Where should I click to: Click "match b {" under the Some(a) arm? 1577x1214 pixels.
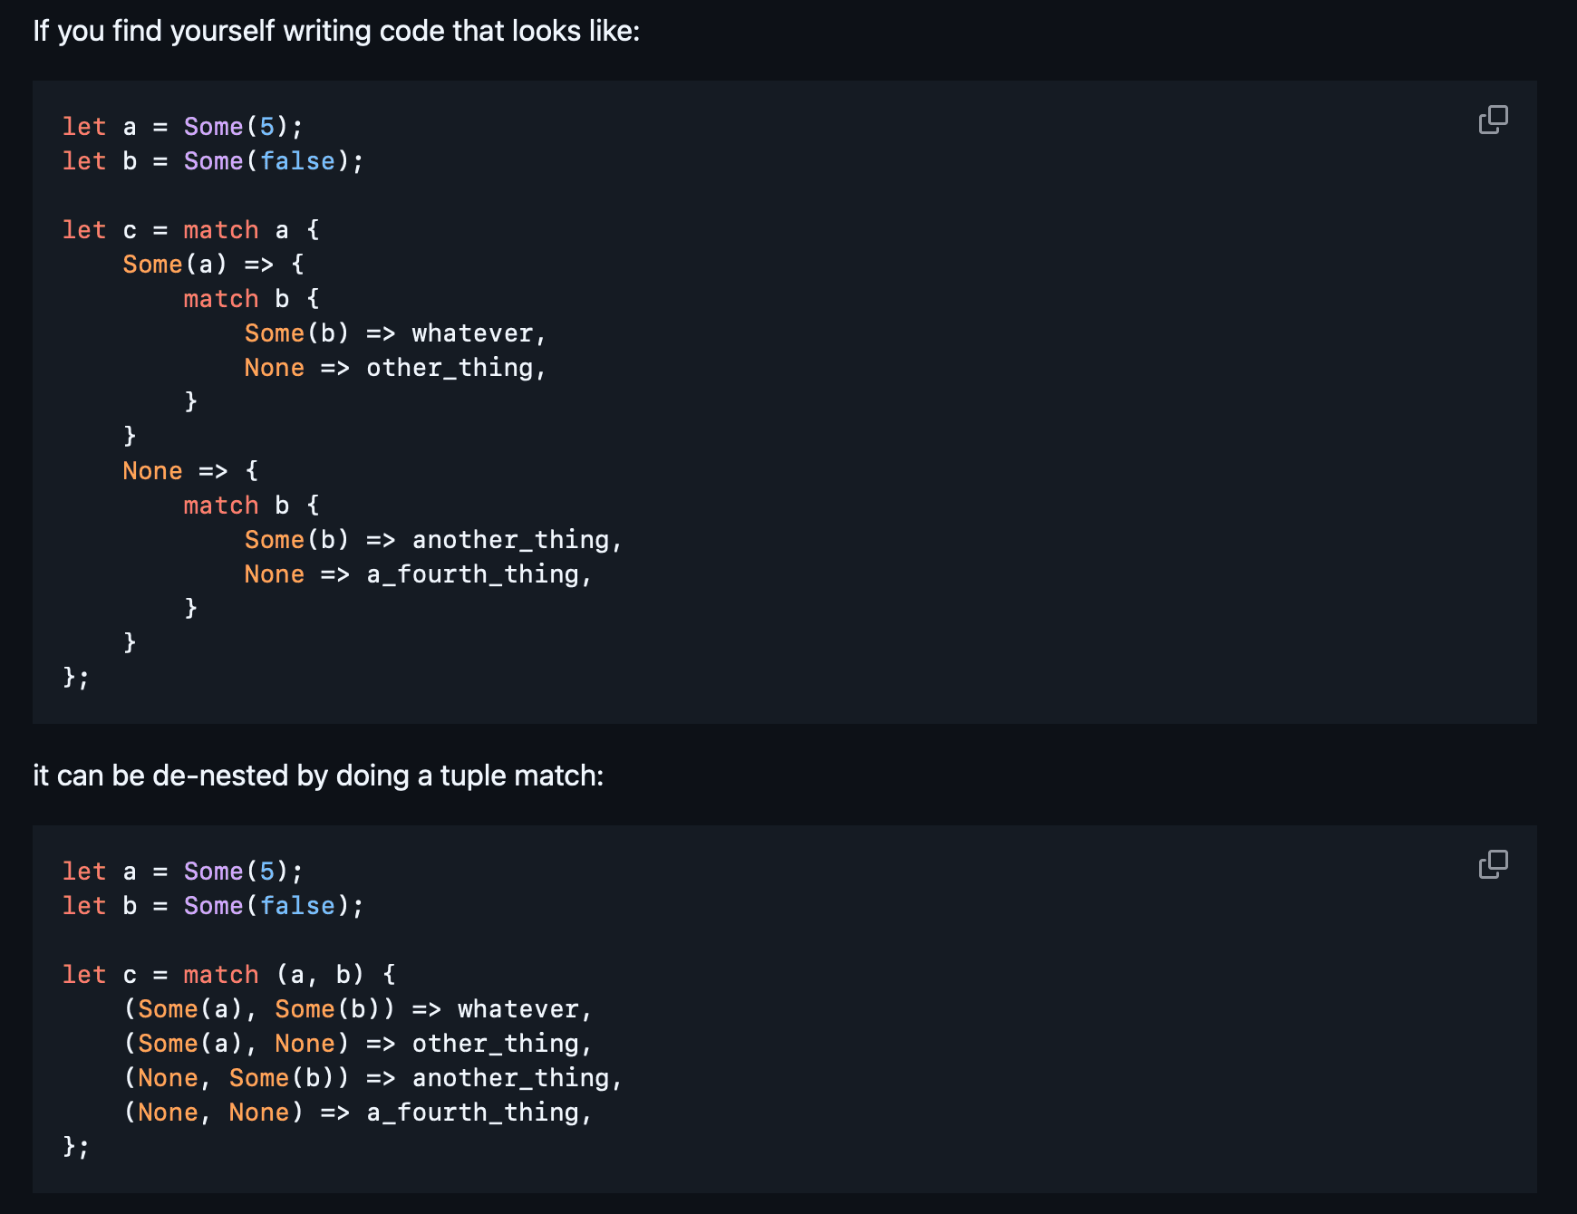click(251, 299)
